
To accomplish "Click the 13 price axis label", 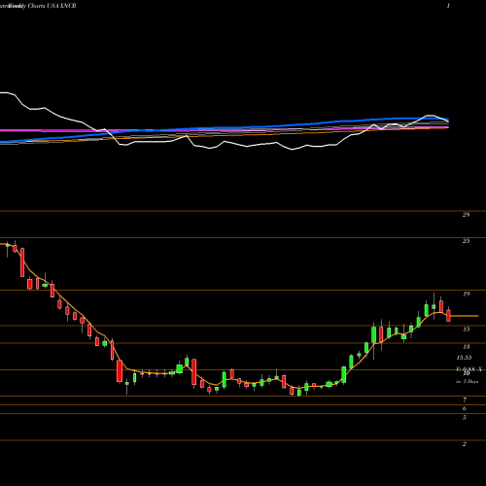I will click(466, 347).
